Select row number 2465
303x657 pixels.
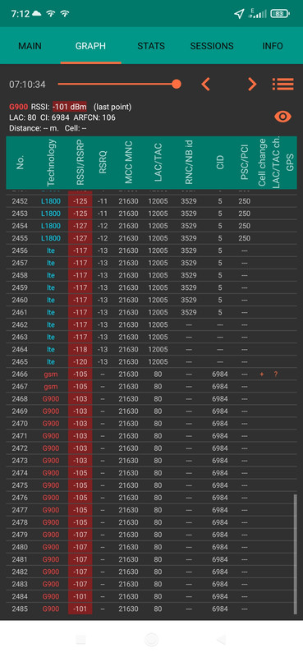151,361
